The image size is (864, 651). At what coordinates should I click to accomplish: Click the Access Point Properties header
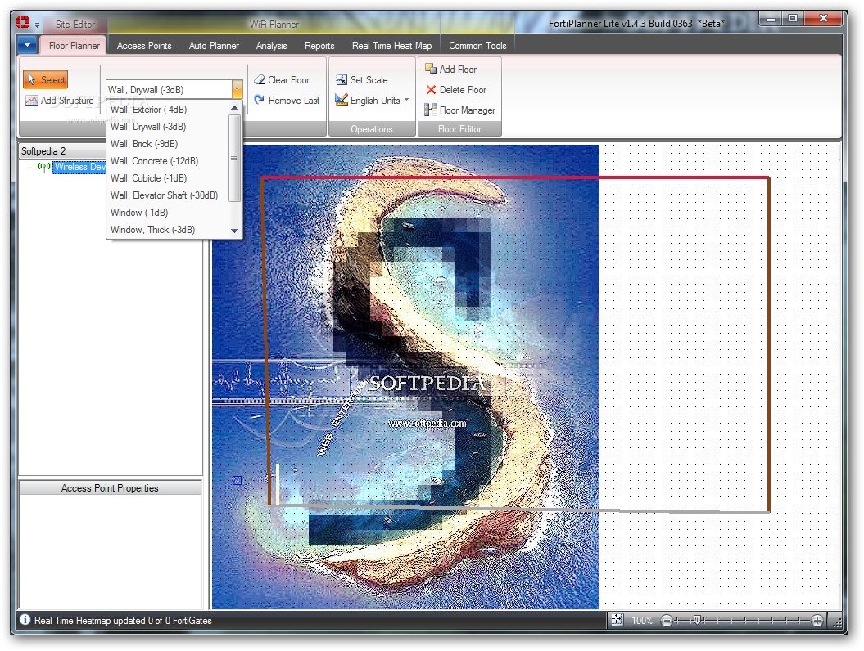110,487
